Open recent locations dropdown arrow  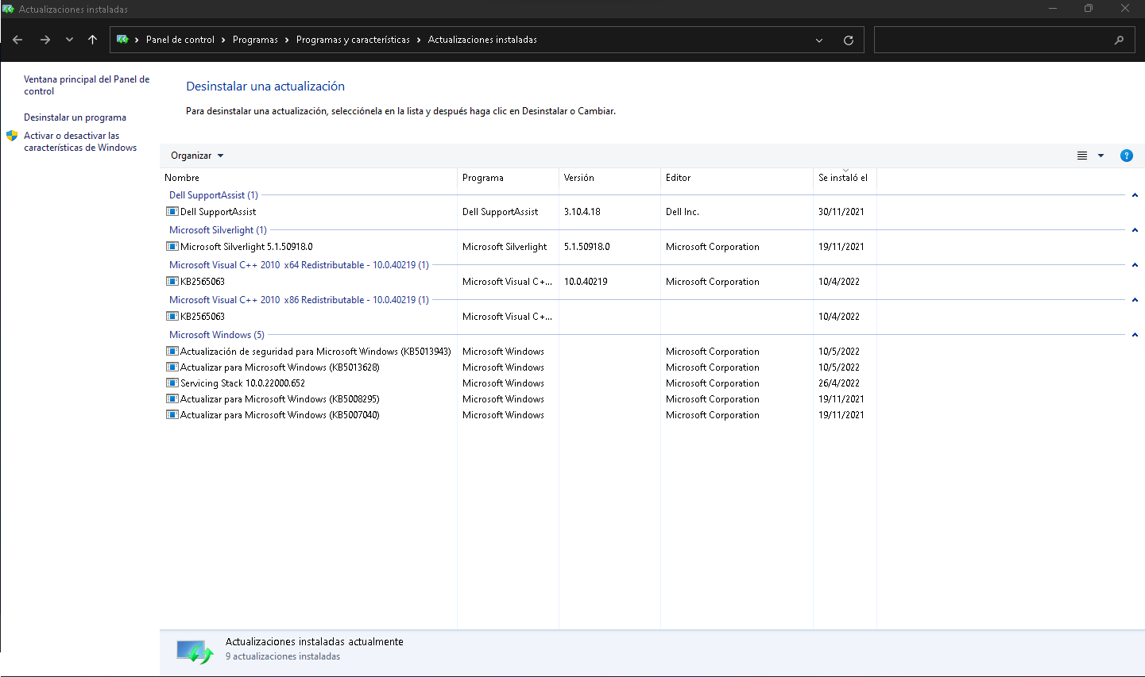(x=69, y=40)
